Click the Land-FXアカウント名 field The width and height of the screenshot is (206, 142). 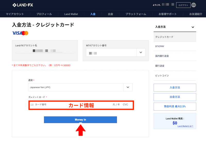point(45,50)
